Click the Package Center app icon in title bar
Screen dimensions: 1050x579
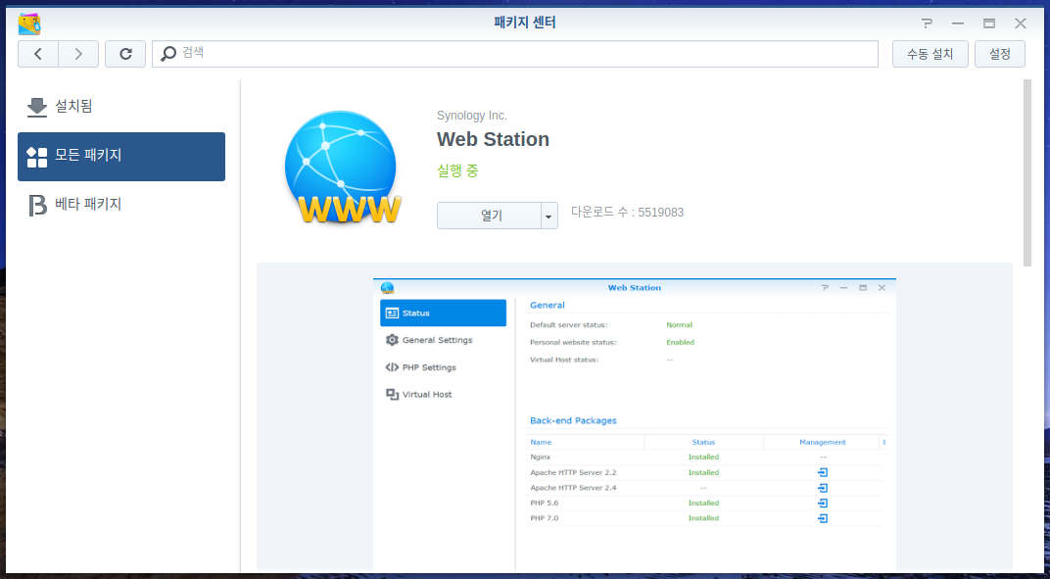(29, 24)
